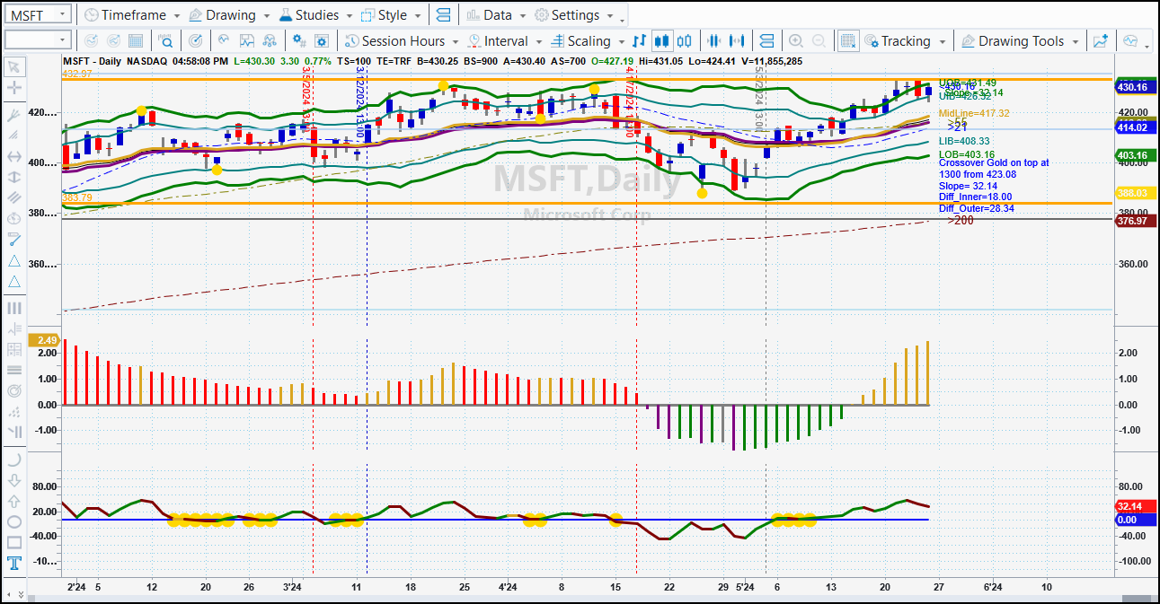Click the add-chart icon with plus
The image size is (1160, 604).
(x=1100, y=40)
